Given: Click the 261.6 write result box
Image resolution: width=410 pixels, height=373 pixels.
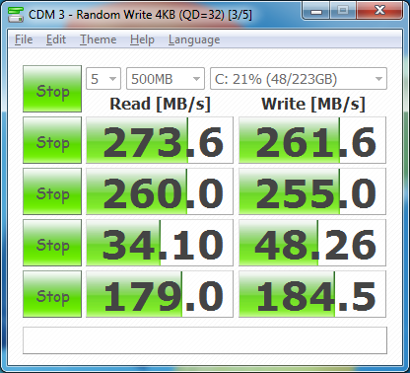Looking at the screenshot, I should pos(312,140).
